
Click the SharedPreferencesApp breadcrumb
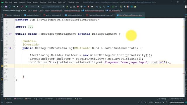pyautogui.click(x=11, y=10)
